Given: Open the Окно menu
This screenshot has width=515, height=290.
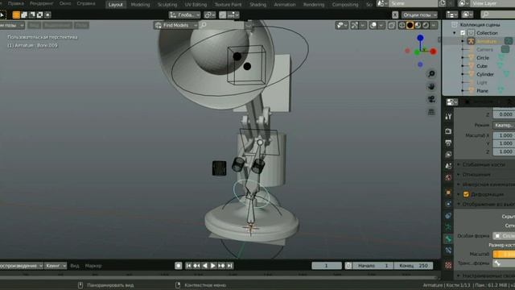Looking at the screenshot, I should tap(65, 3).
